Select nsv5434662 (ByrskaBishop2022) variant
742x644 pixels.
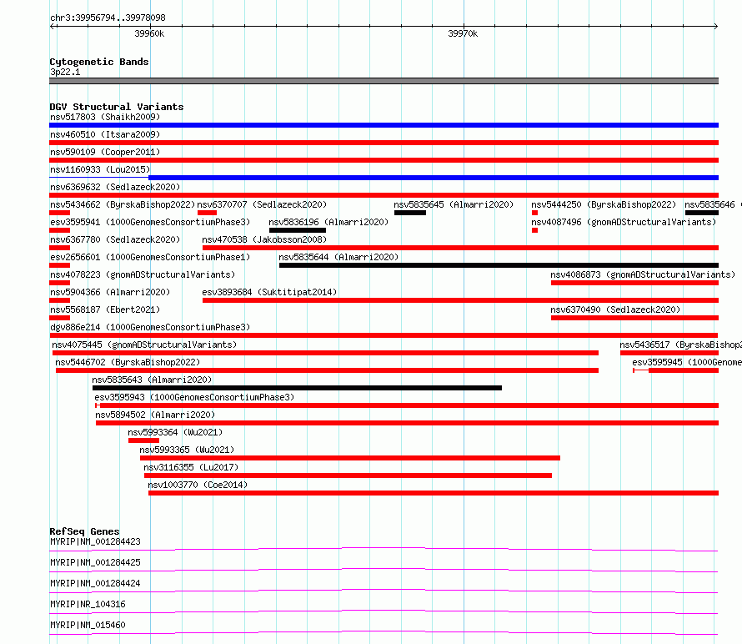pos(123,204)
